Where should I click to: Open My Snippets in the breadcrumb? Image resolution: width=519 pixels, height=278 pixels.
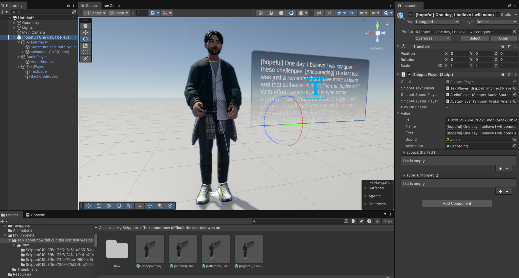tap(127, 228)
